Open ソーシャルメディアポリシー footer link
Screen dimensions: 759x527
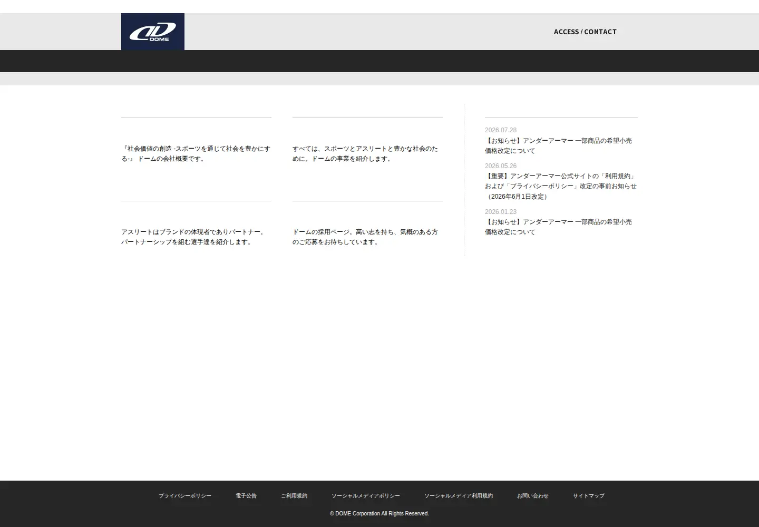(366, 496)
